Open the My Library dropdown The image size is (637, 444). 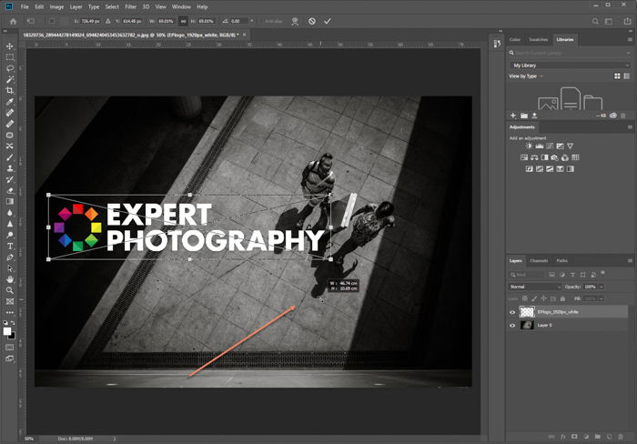click(570, 65)
